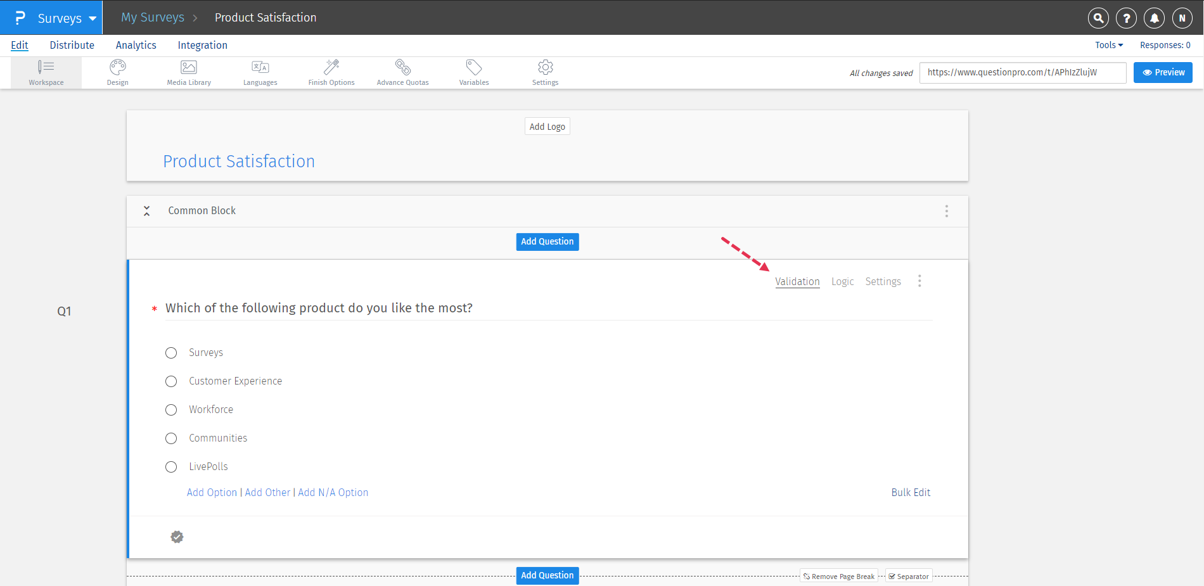Select the Surveys radio option
The width and height of the screenshot is (1204, 586).
[x=171, y=353]
